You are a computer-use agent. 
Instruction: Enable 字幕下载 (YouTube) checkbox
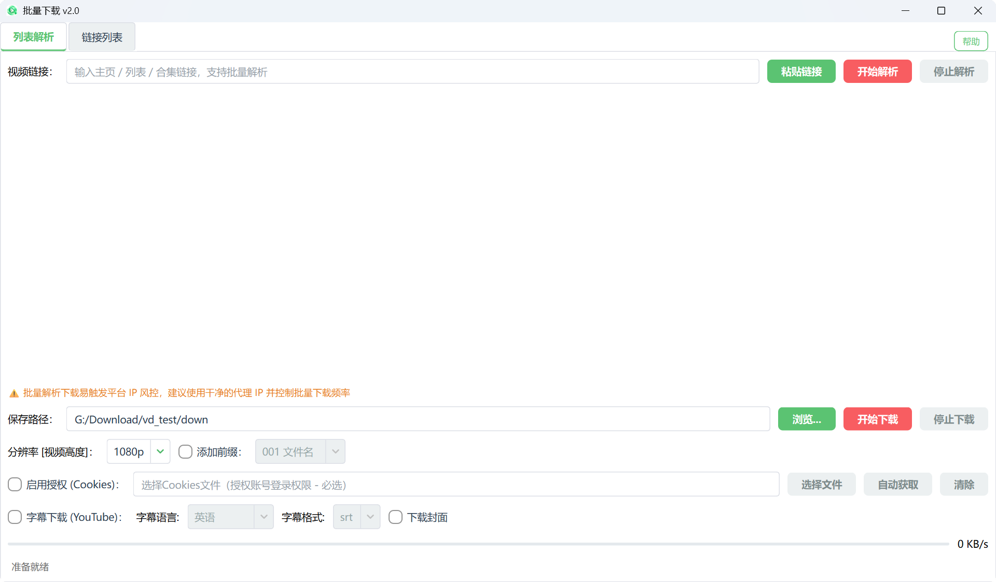point(15,517)
